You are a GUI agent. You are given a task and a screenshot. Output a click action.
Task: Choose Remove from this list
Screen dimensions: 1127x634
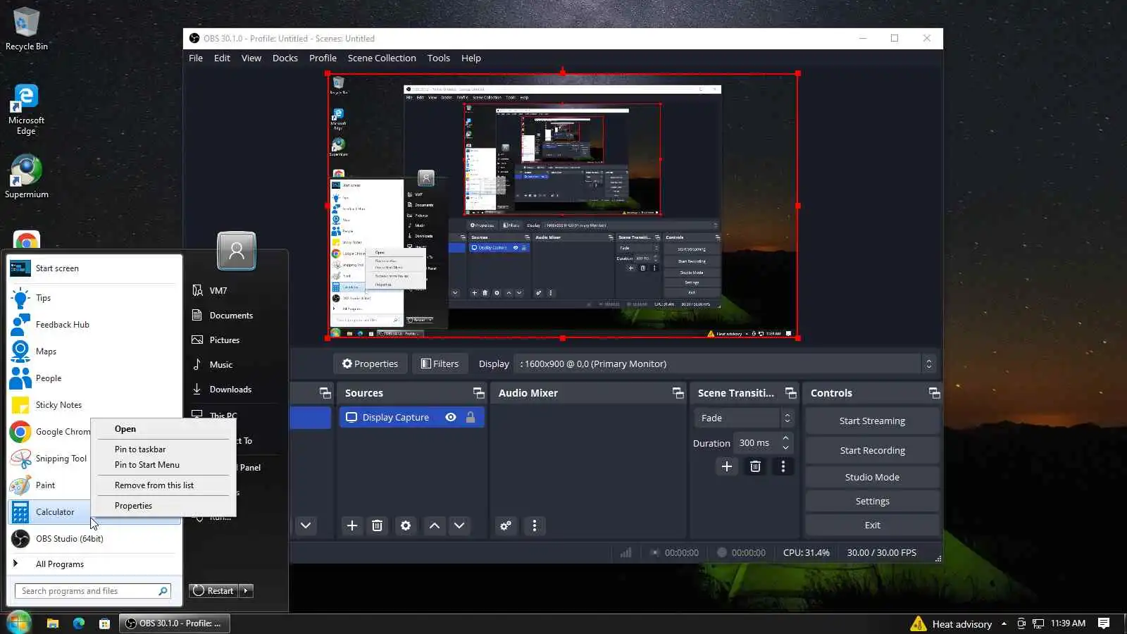(163, 485)
